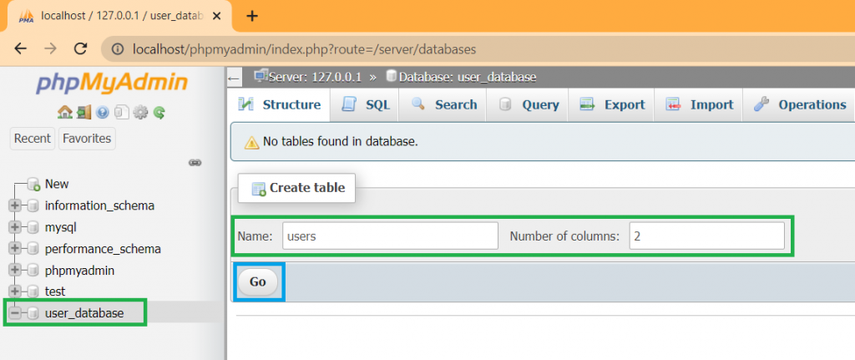Image resolution: width=855 pixels, height=360 pixels.
Task: Open a new browser tab with the plus
Action: point(251,16)
